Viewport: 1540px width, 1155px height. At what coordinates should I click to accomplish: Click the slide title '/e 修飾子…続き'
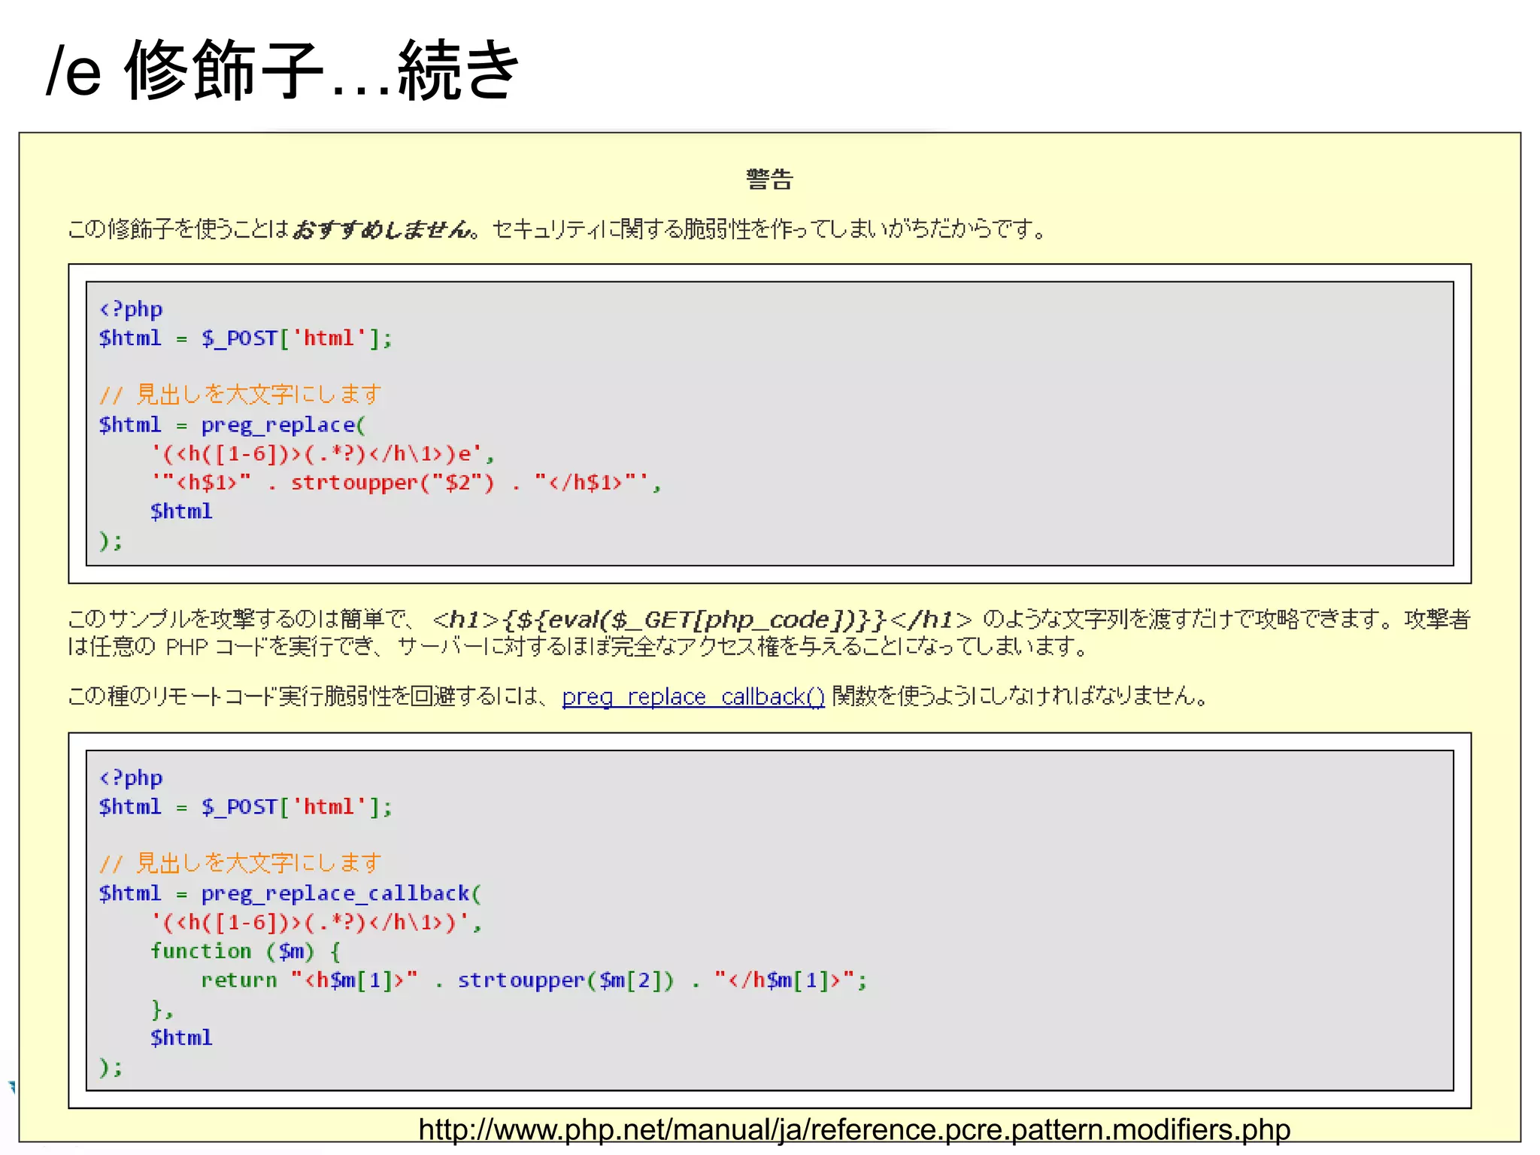(x=283, y=71)
